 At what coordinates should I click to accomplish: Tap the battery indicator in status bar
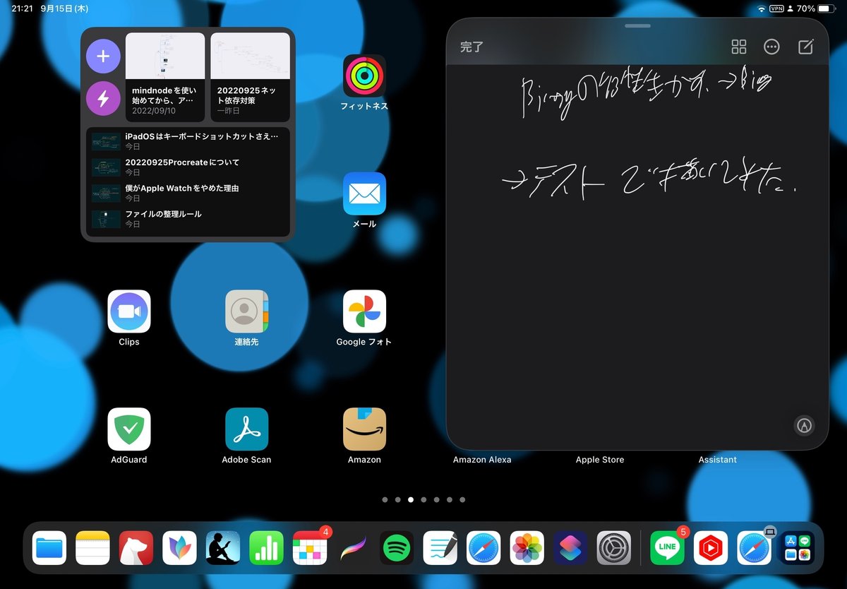coord(826,8)
